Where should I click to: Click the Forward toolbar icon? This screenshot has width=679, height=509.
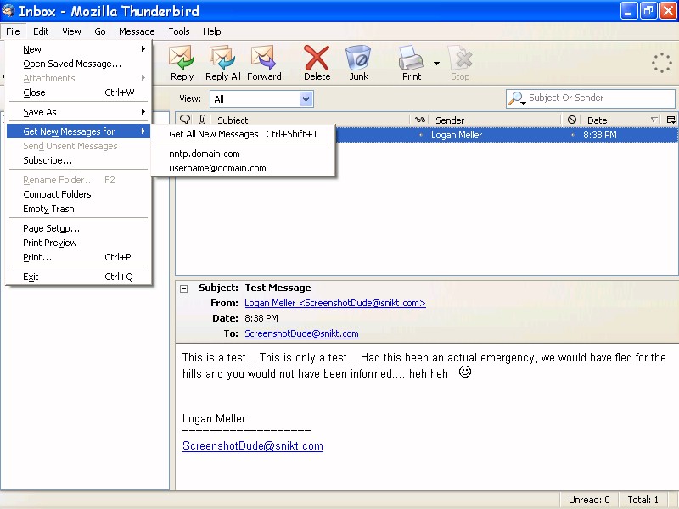coord(264,63)
